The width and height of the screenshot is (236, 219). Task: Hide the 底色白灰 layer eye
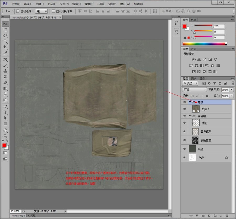185,140
